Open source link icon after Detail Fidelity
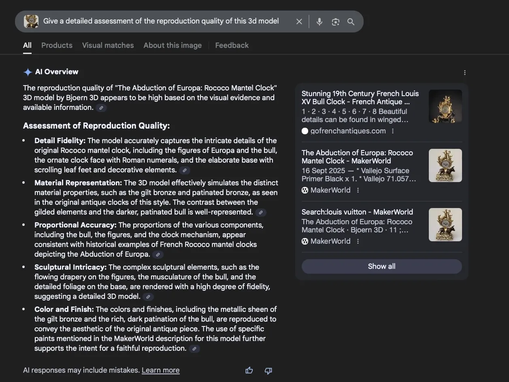The image size is (509, 382). 184,170
